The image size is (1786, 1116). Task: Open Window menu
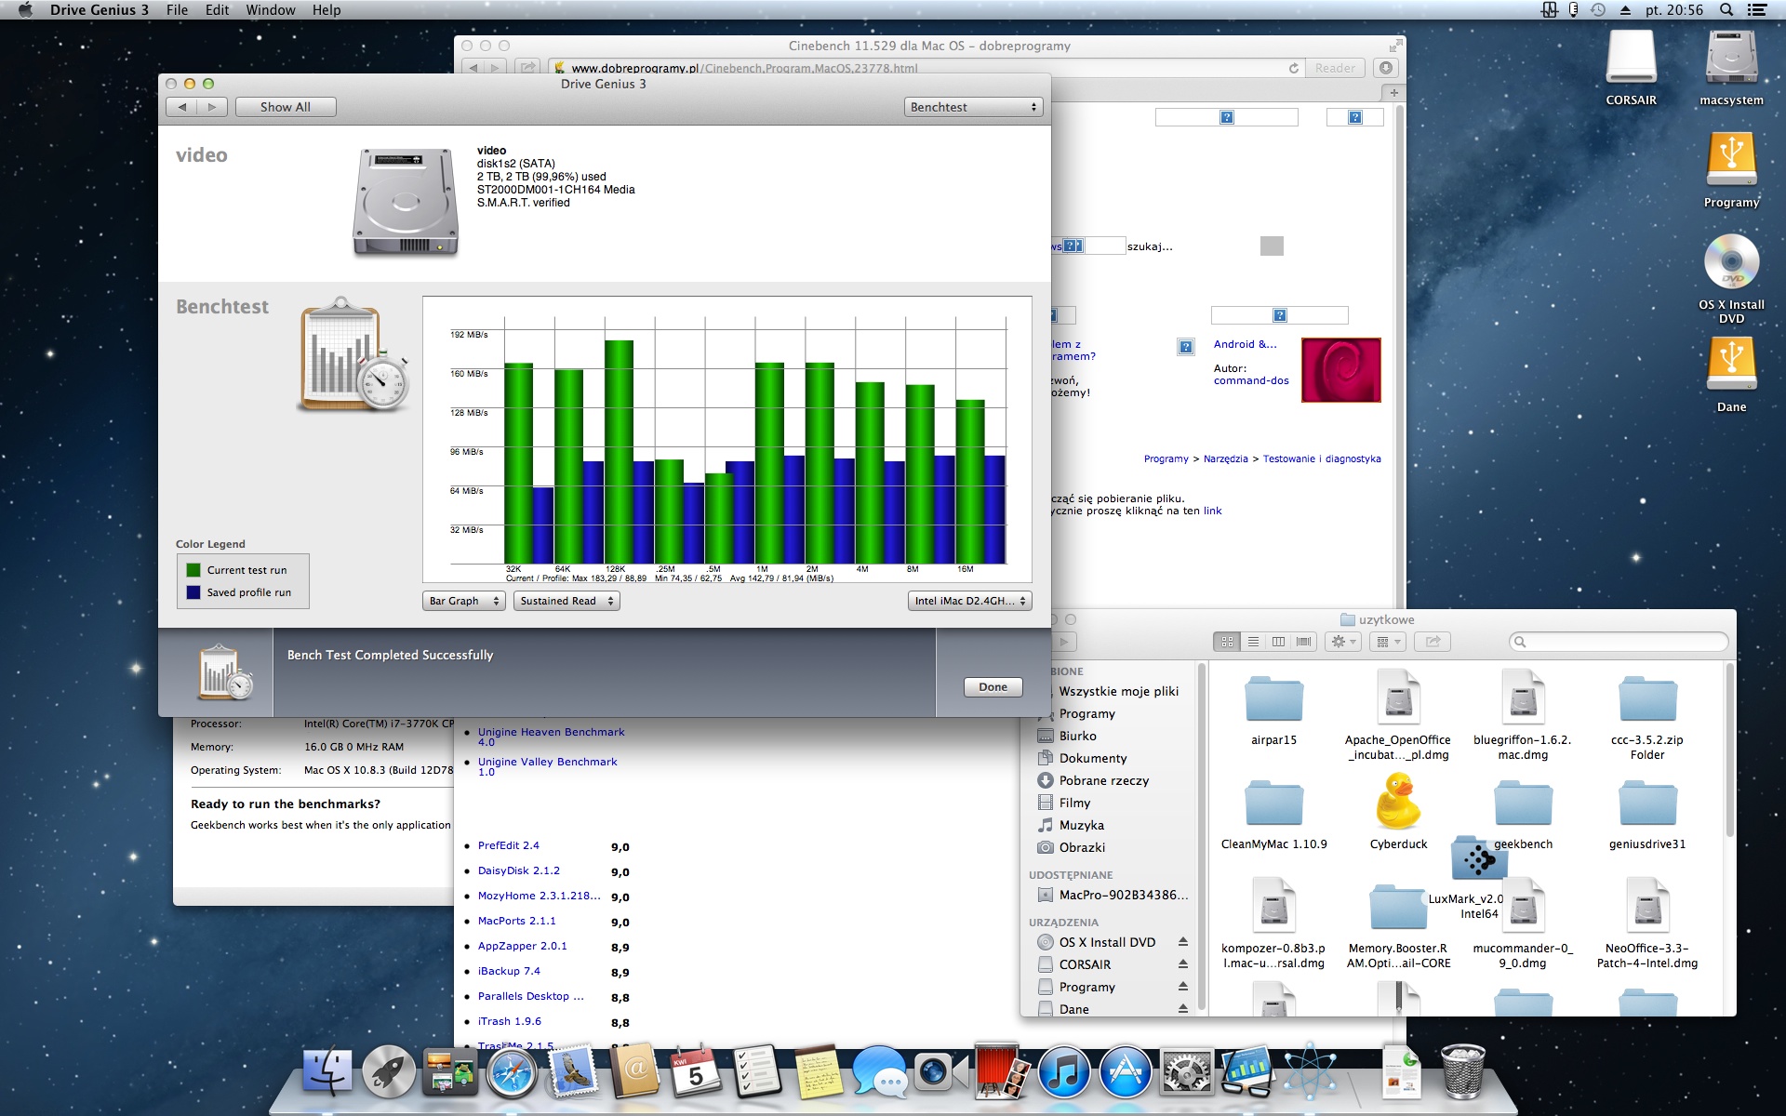[271, 10]
